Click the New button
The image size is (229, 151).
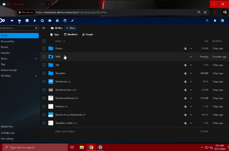70,28
